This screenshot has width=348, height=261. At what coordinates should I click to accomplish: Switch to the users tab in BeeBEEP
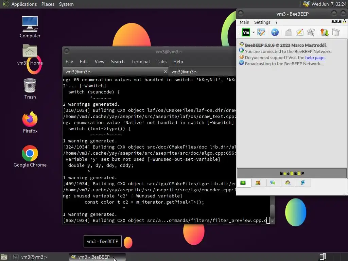click(258, 183)
